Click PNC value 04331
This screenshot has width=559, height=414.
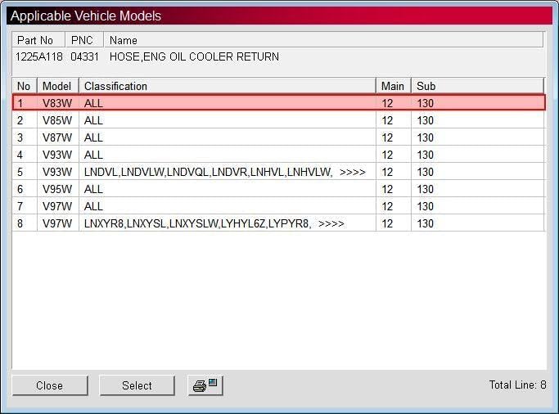click(84, 56)
